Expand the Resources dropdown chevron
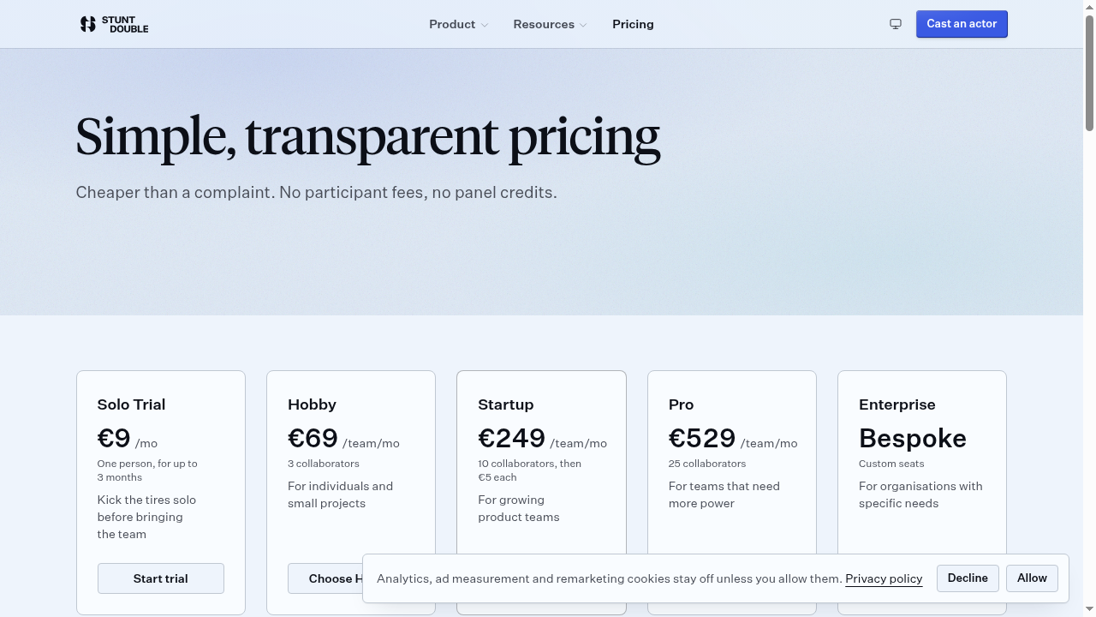The width and height of the screenshot is (1096, 617). (x=583, y=25)
